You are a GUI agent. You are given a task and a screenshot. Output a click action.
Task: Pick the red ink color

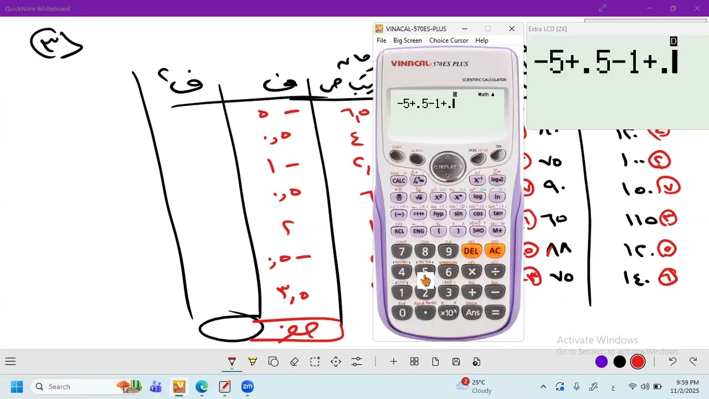[x=638, y=362]
